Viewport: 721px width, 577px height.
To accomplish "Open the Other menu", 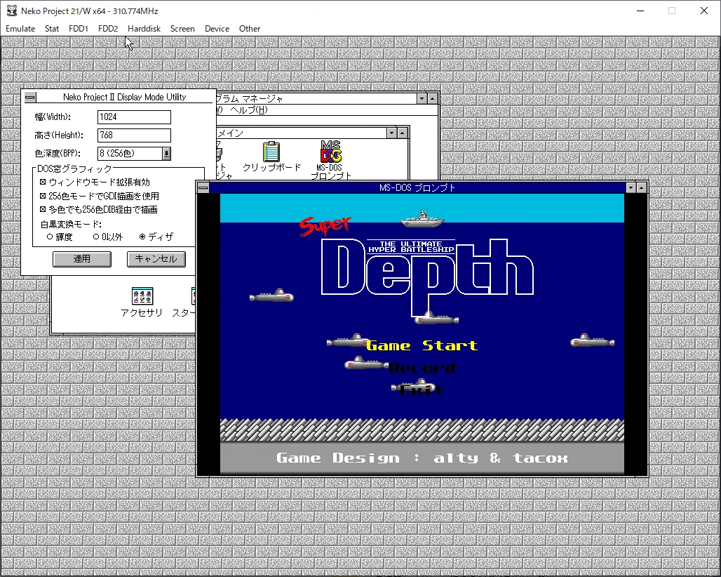I will point(250,29).
